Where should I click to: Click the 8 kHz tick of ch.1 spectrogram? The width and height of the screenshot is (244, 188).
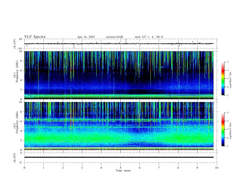pos(21,61)
